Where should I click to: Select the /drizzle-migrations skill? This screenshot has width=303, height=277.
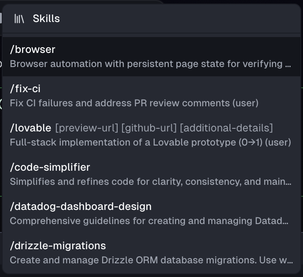point(58,245)
